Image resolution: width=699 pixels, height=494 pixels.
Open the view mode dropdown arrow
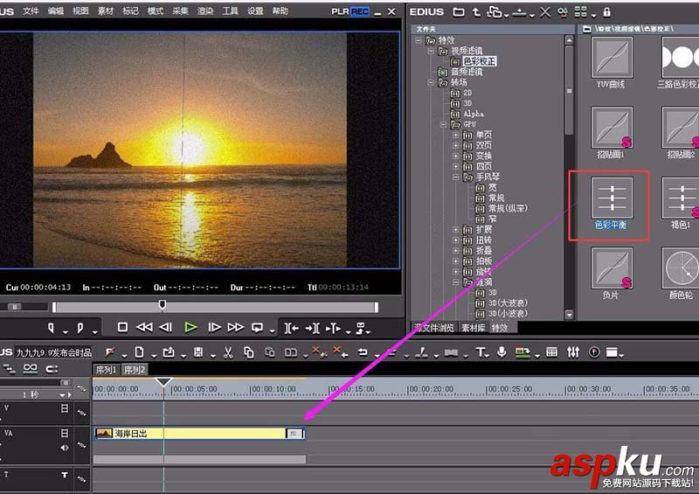point(593,16)
